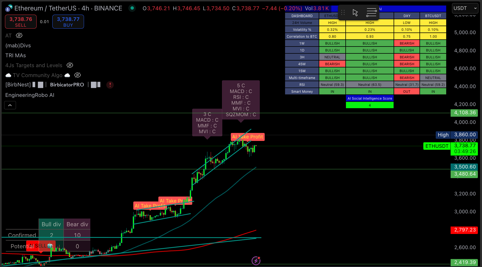Click the 3,738.76 SELL button

click(21, 22)
